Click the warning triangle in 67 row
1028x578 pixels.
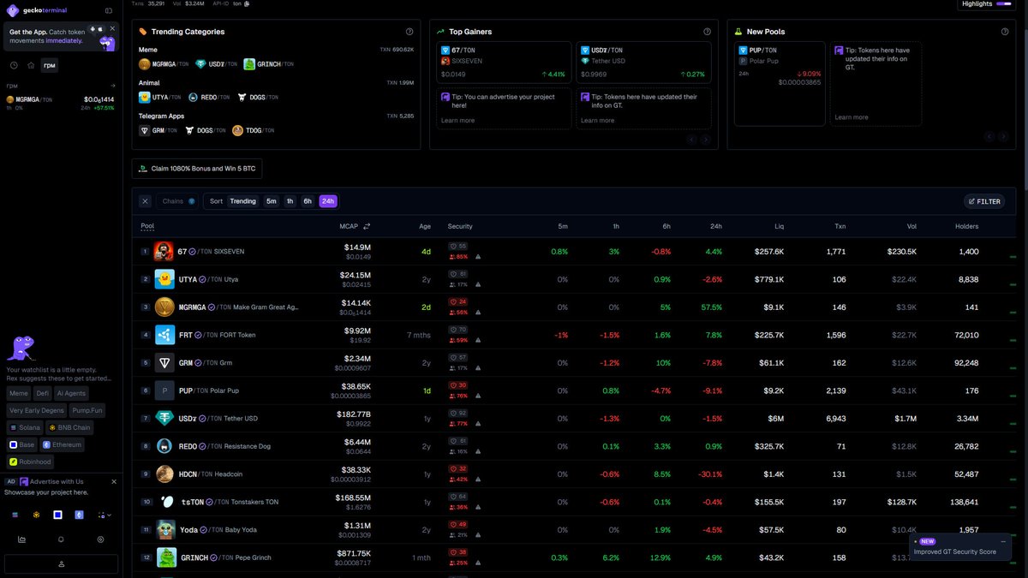pyautogui.click(x=478, y=256)
